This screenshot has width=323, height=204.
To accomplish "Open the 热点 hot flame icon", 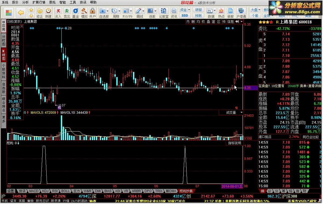I will click(221, 11).
